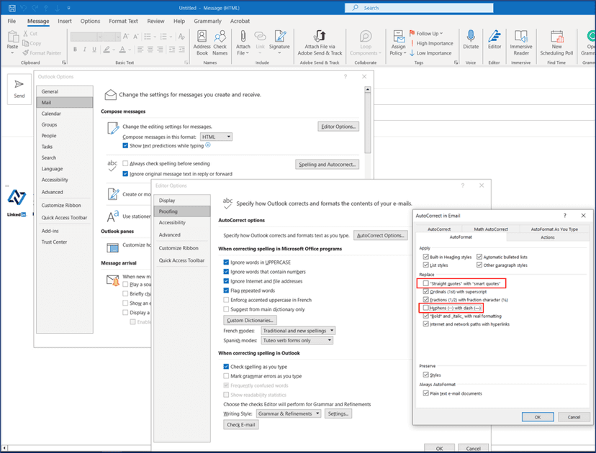Click the AutoCorrect Options button

[381, 235]
